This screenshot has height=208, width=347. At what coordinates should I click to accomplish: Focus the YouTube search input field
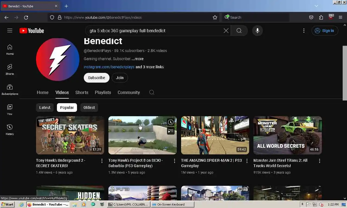click(155, 31)
